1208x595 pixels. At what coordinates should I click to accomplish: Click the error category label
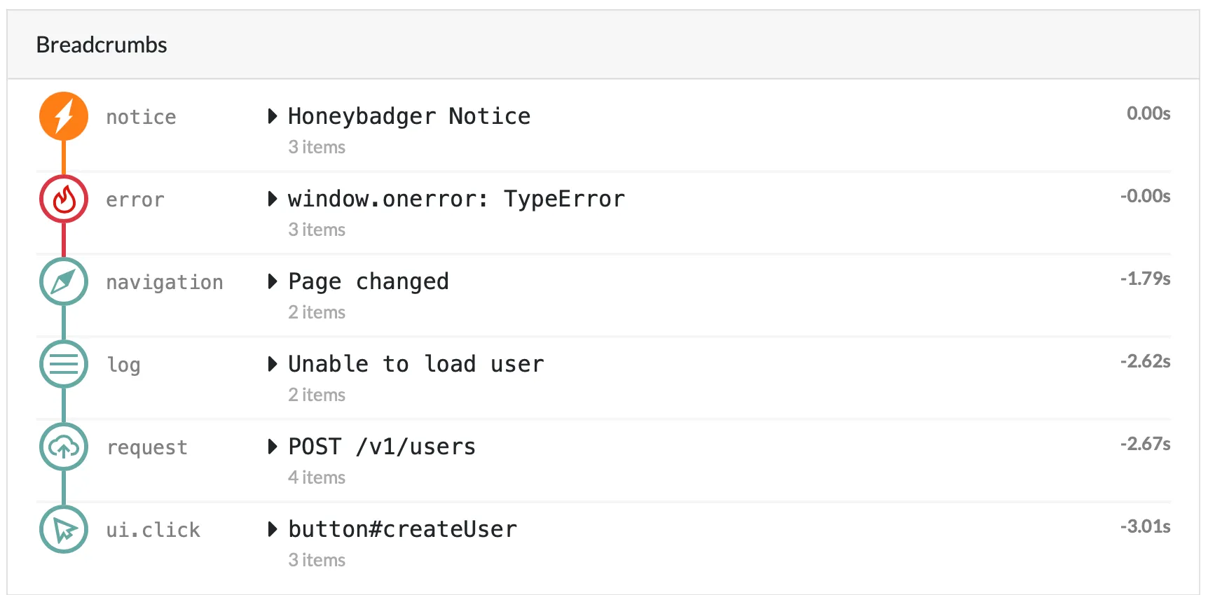coord(135,199)
